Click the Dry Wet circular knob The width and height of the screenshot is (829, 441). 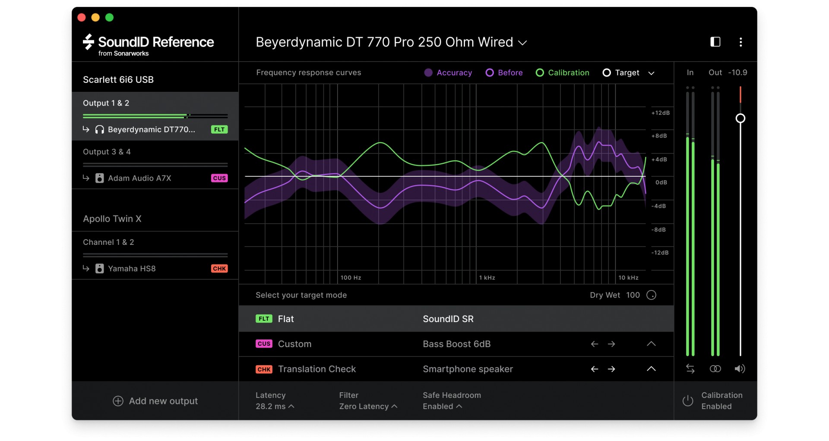(x=652, y=295)
